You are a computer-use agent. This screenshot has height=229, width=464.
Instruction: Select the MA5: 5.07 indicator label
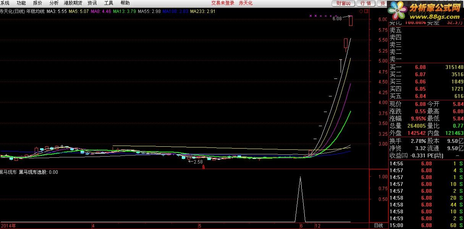[78, 11]
